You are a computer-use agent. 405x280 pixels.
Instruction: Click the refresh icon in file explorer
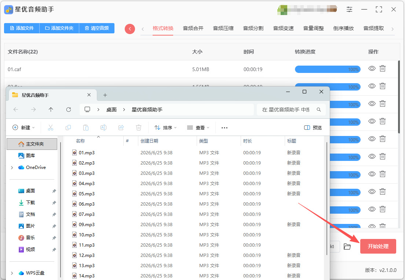coord(69,110)
